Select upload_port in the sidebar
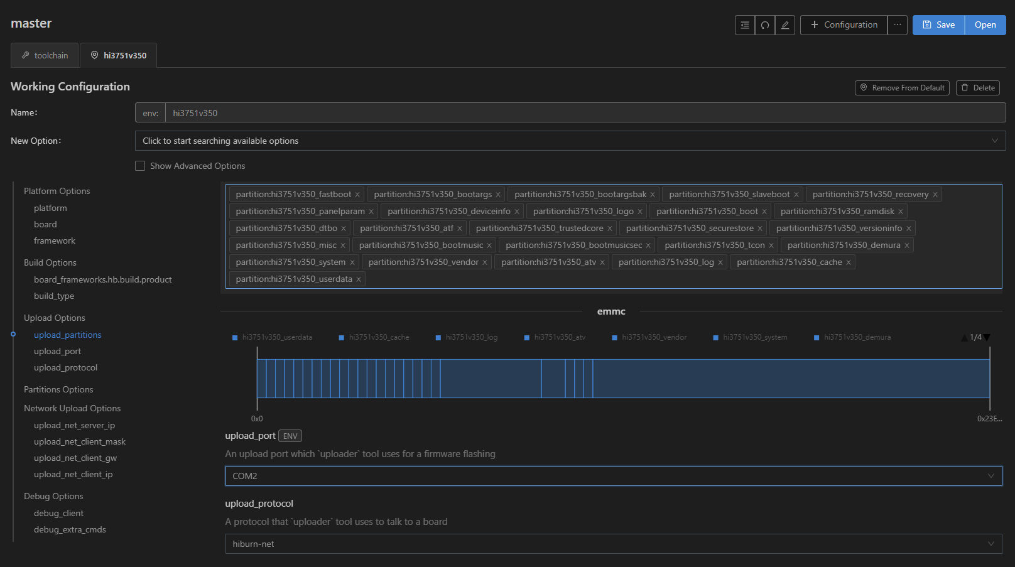The width and height of the screenshot is (1015, 567). (57, 351)
